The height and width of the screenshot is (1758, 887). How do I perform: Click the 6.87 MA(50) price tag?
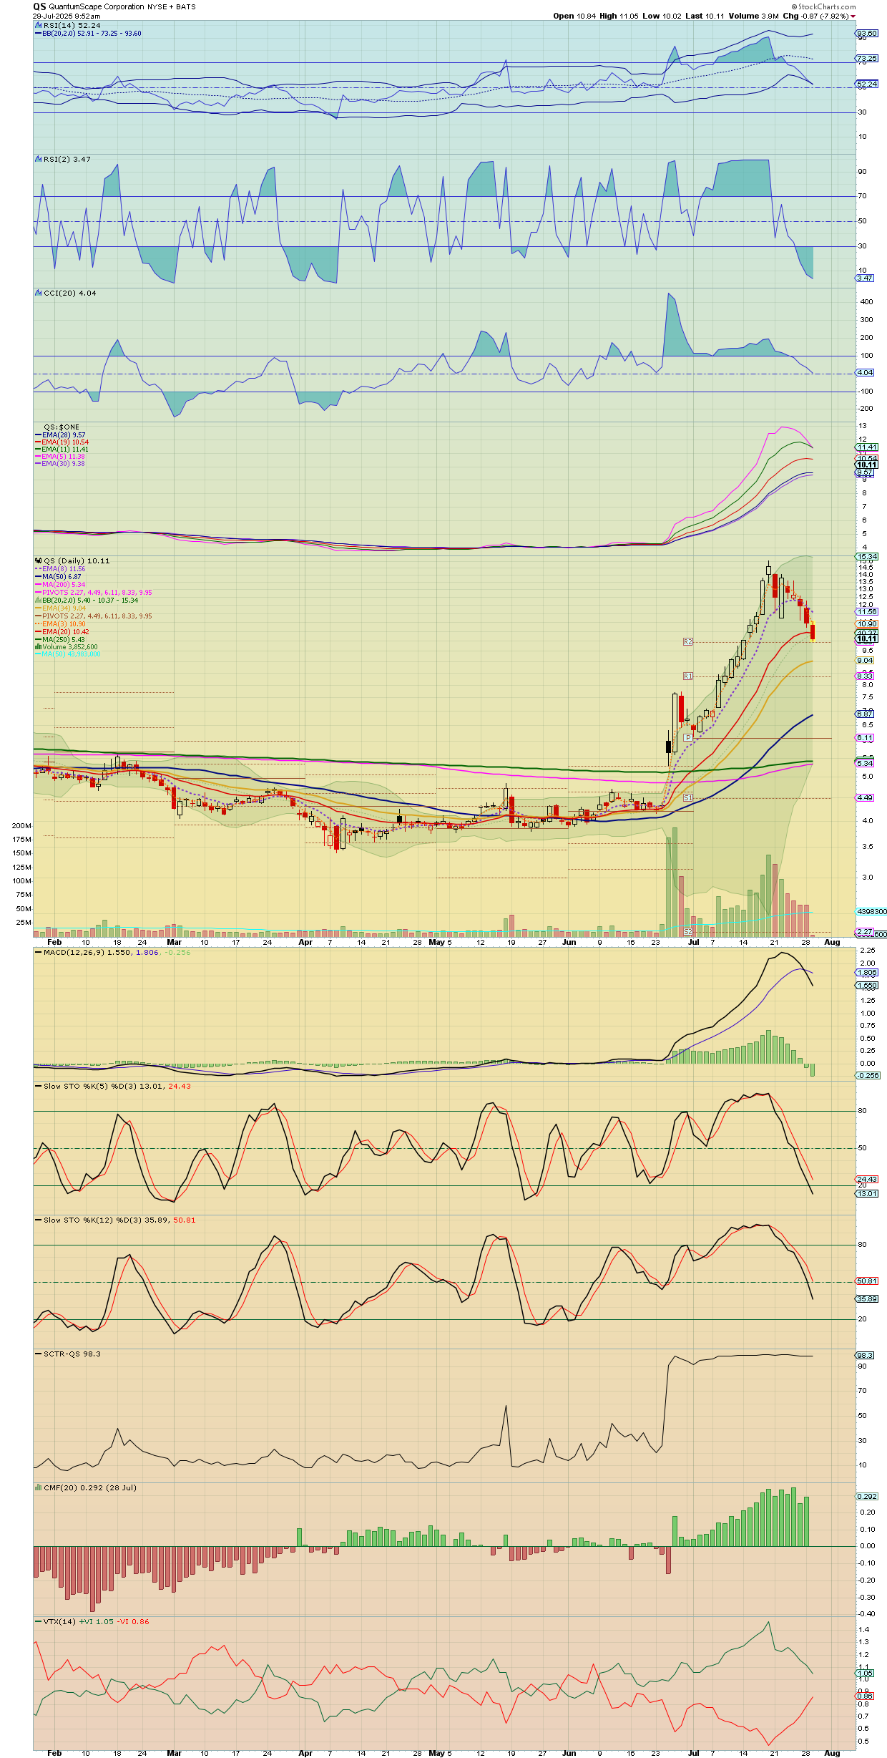[x=866, y=714]
